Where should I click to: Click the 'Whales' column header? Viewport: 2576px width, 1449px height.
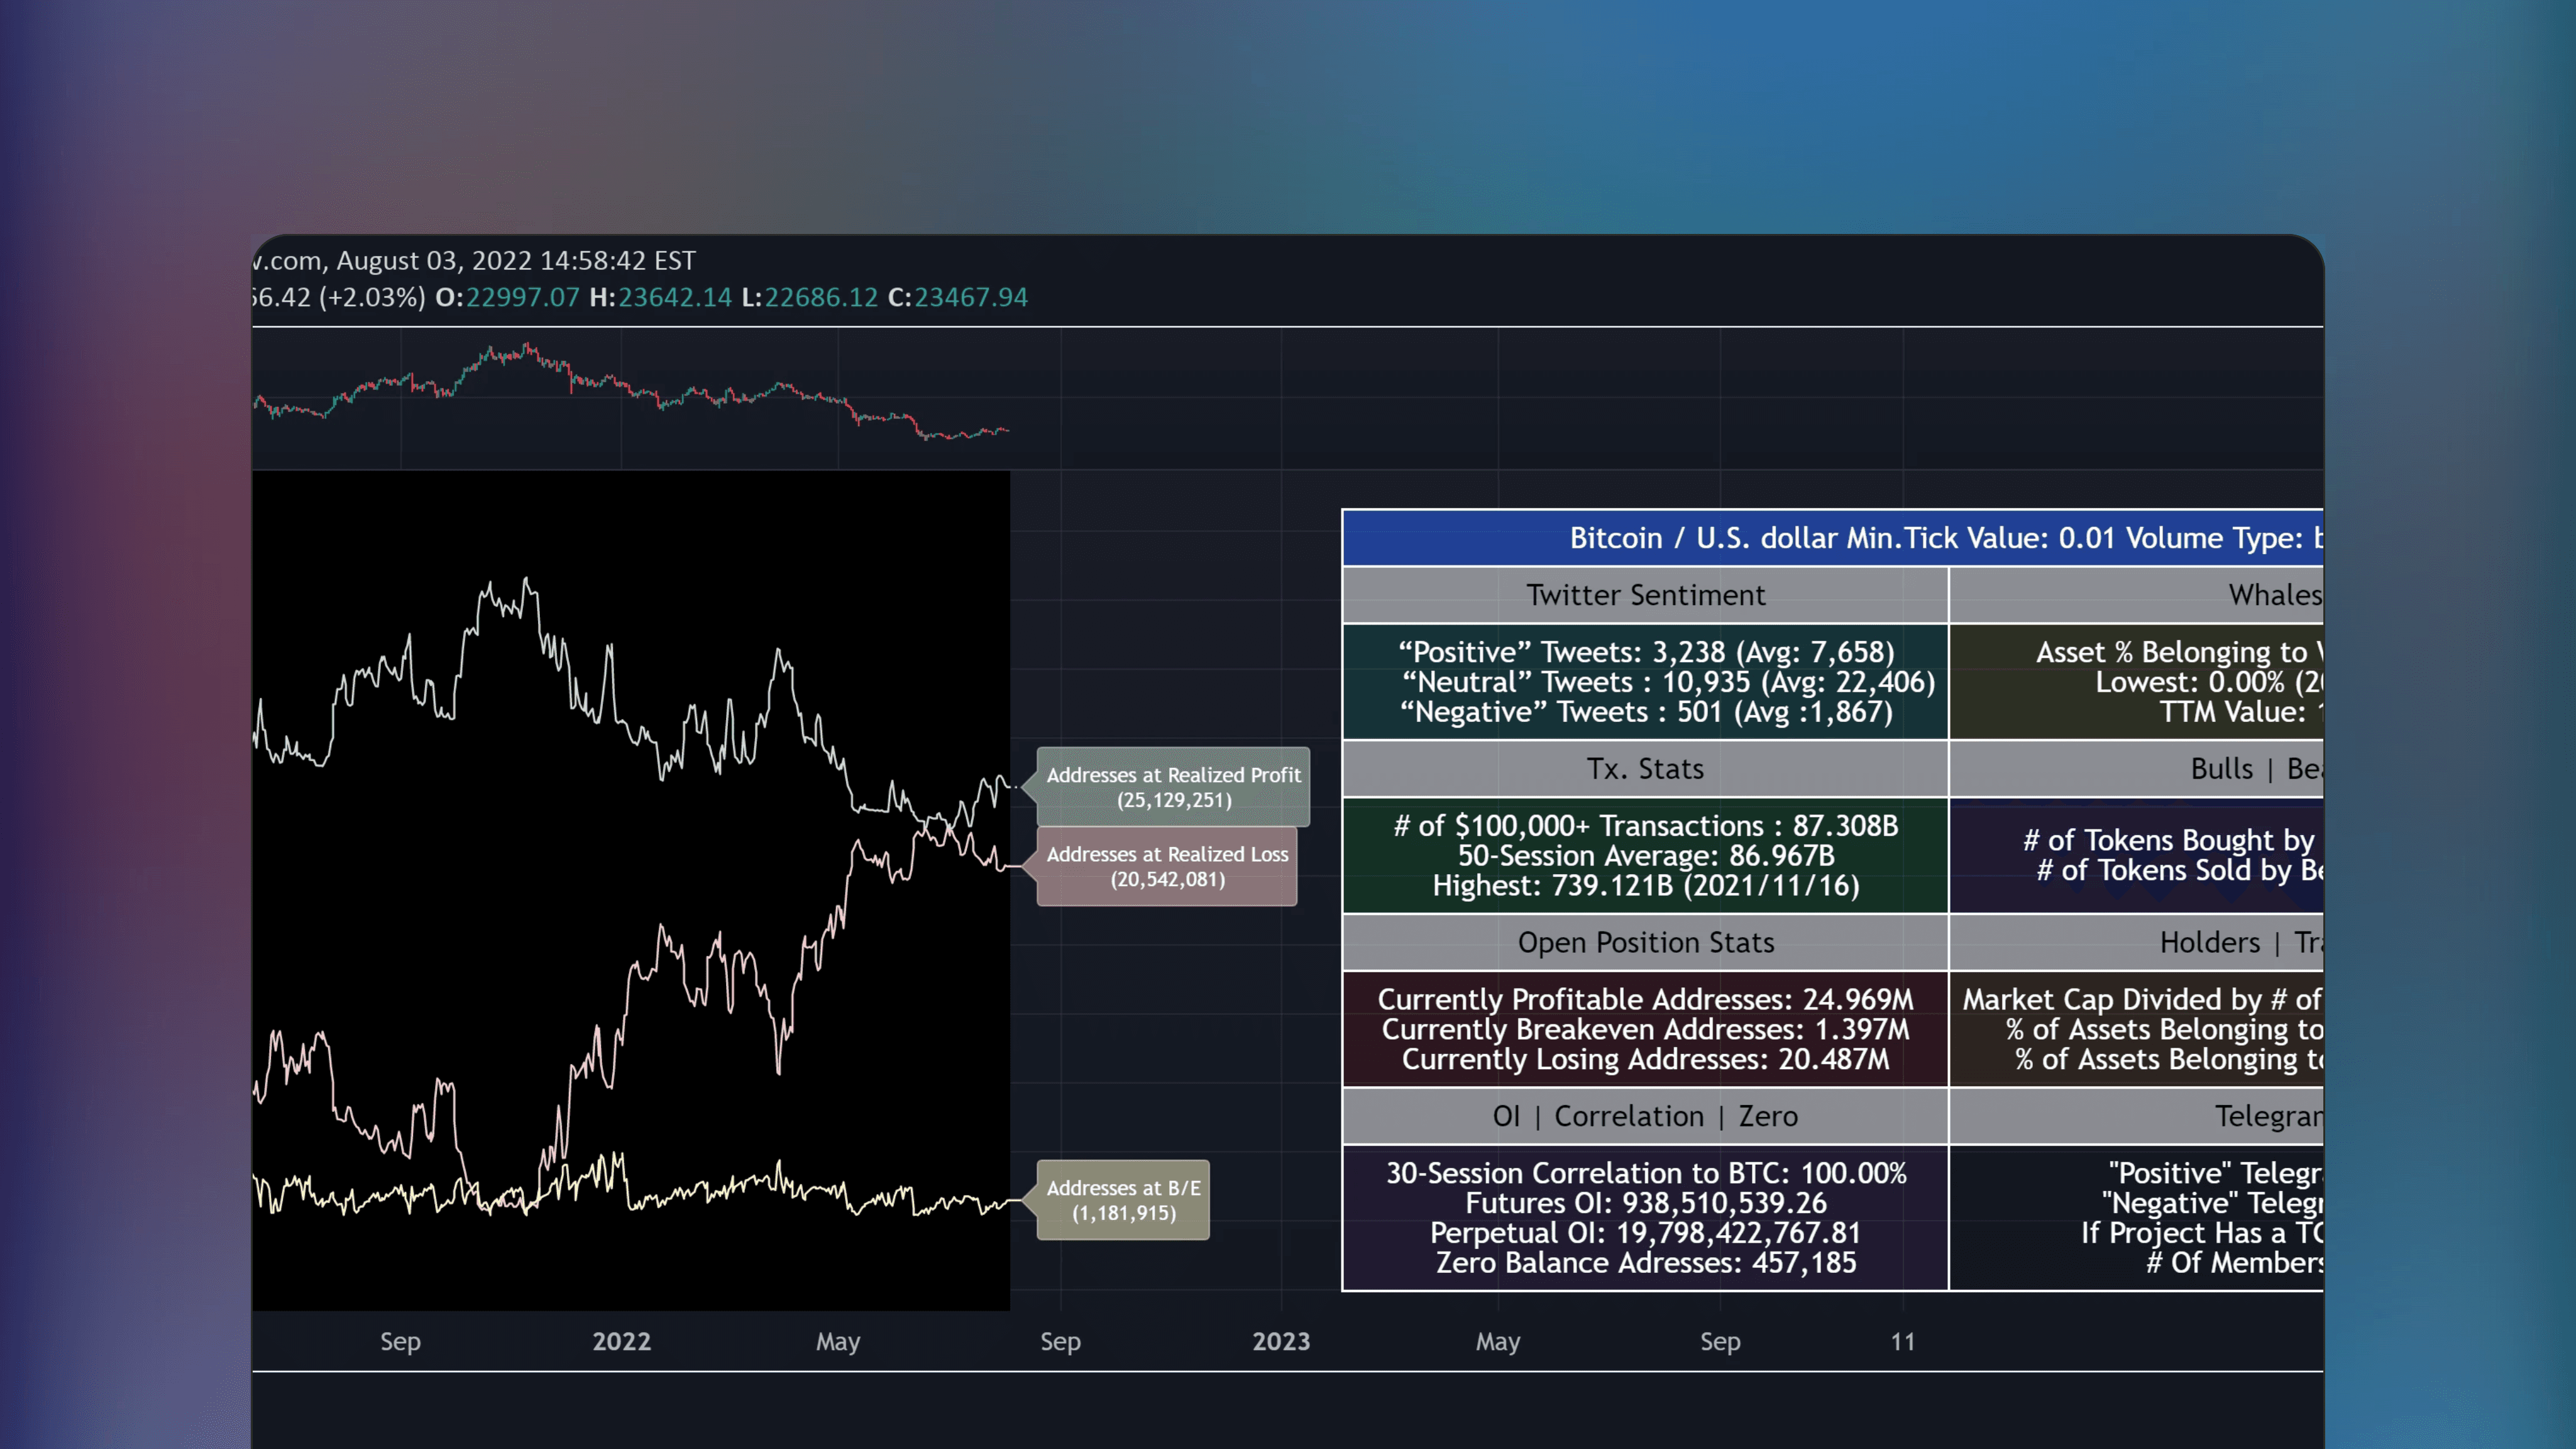(2283, 594)
